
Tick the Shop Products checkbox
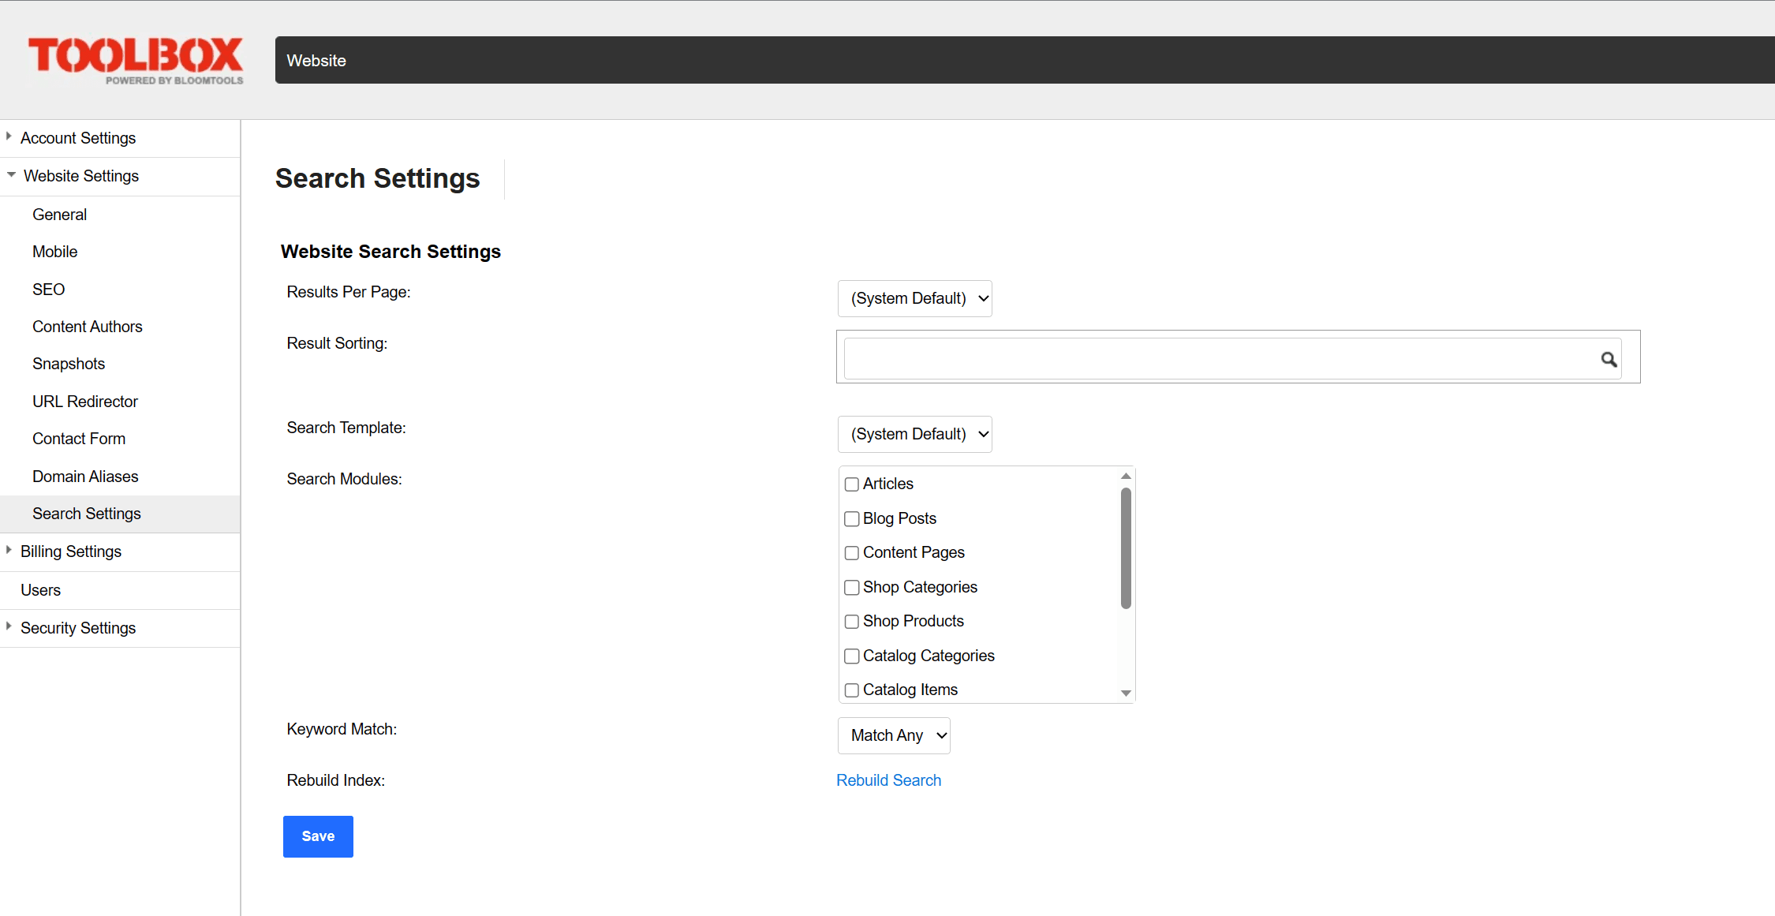click(x=851, y=622)
